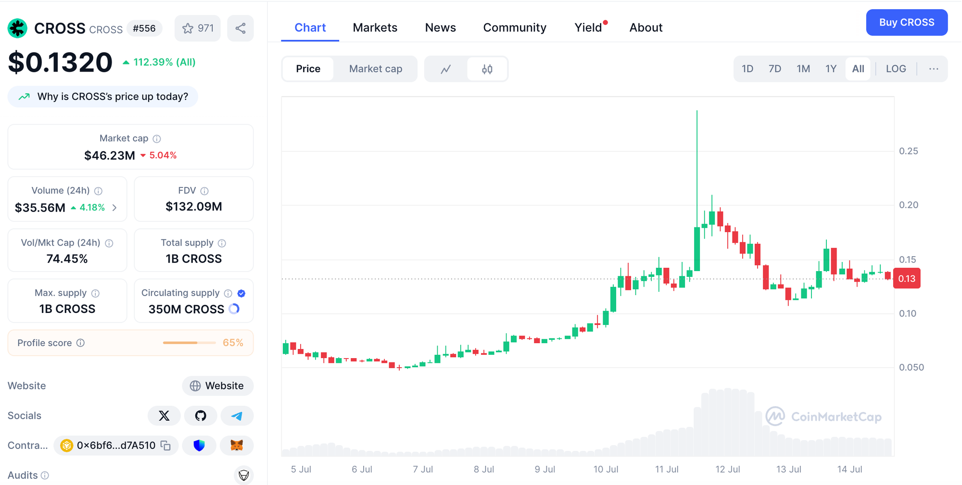The image size is (962, 485).
Task: Open the Chart tab
Action: click(x=310, y=28)
